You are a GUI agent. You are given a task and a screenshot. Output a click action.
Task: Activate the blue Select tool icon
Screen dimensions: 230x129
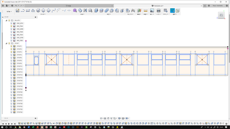(172, 10)
